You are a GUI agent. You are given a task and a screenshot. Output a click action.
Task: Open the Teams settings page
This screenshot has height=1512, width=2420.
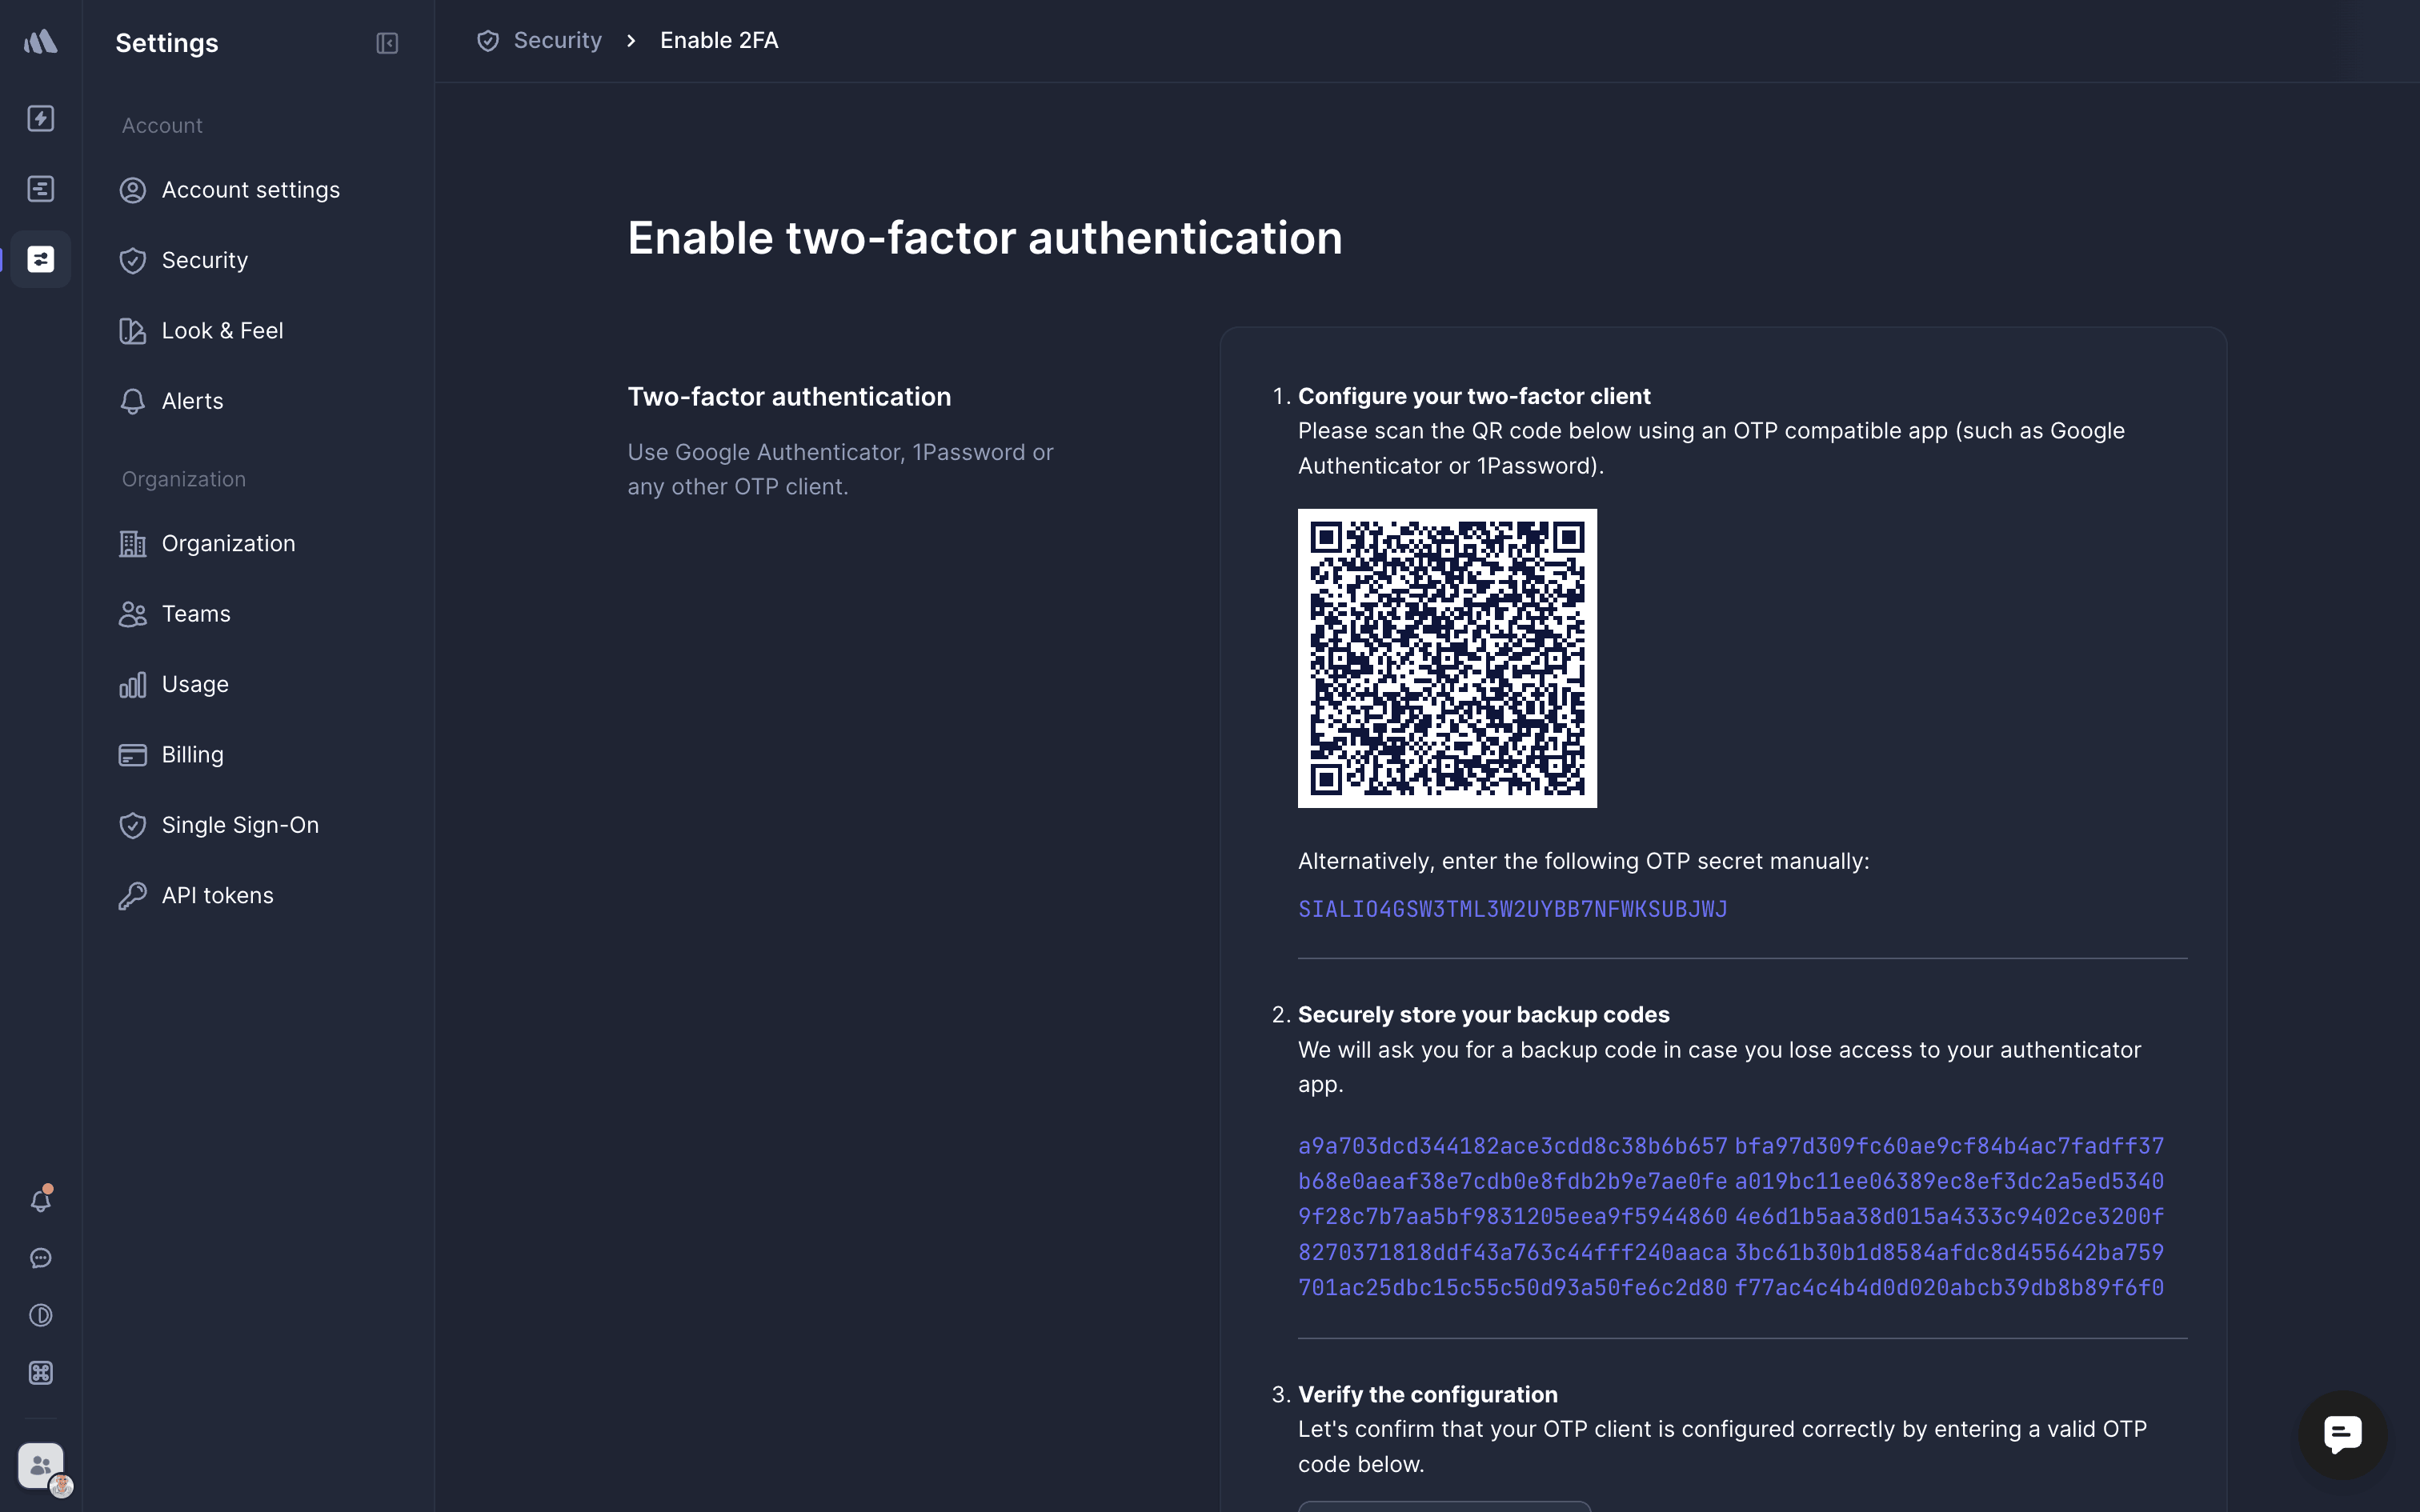[x=195, y=613]
